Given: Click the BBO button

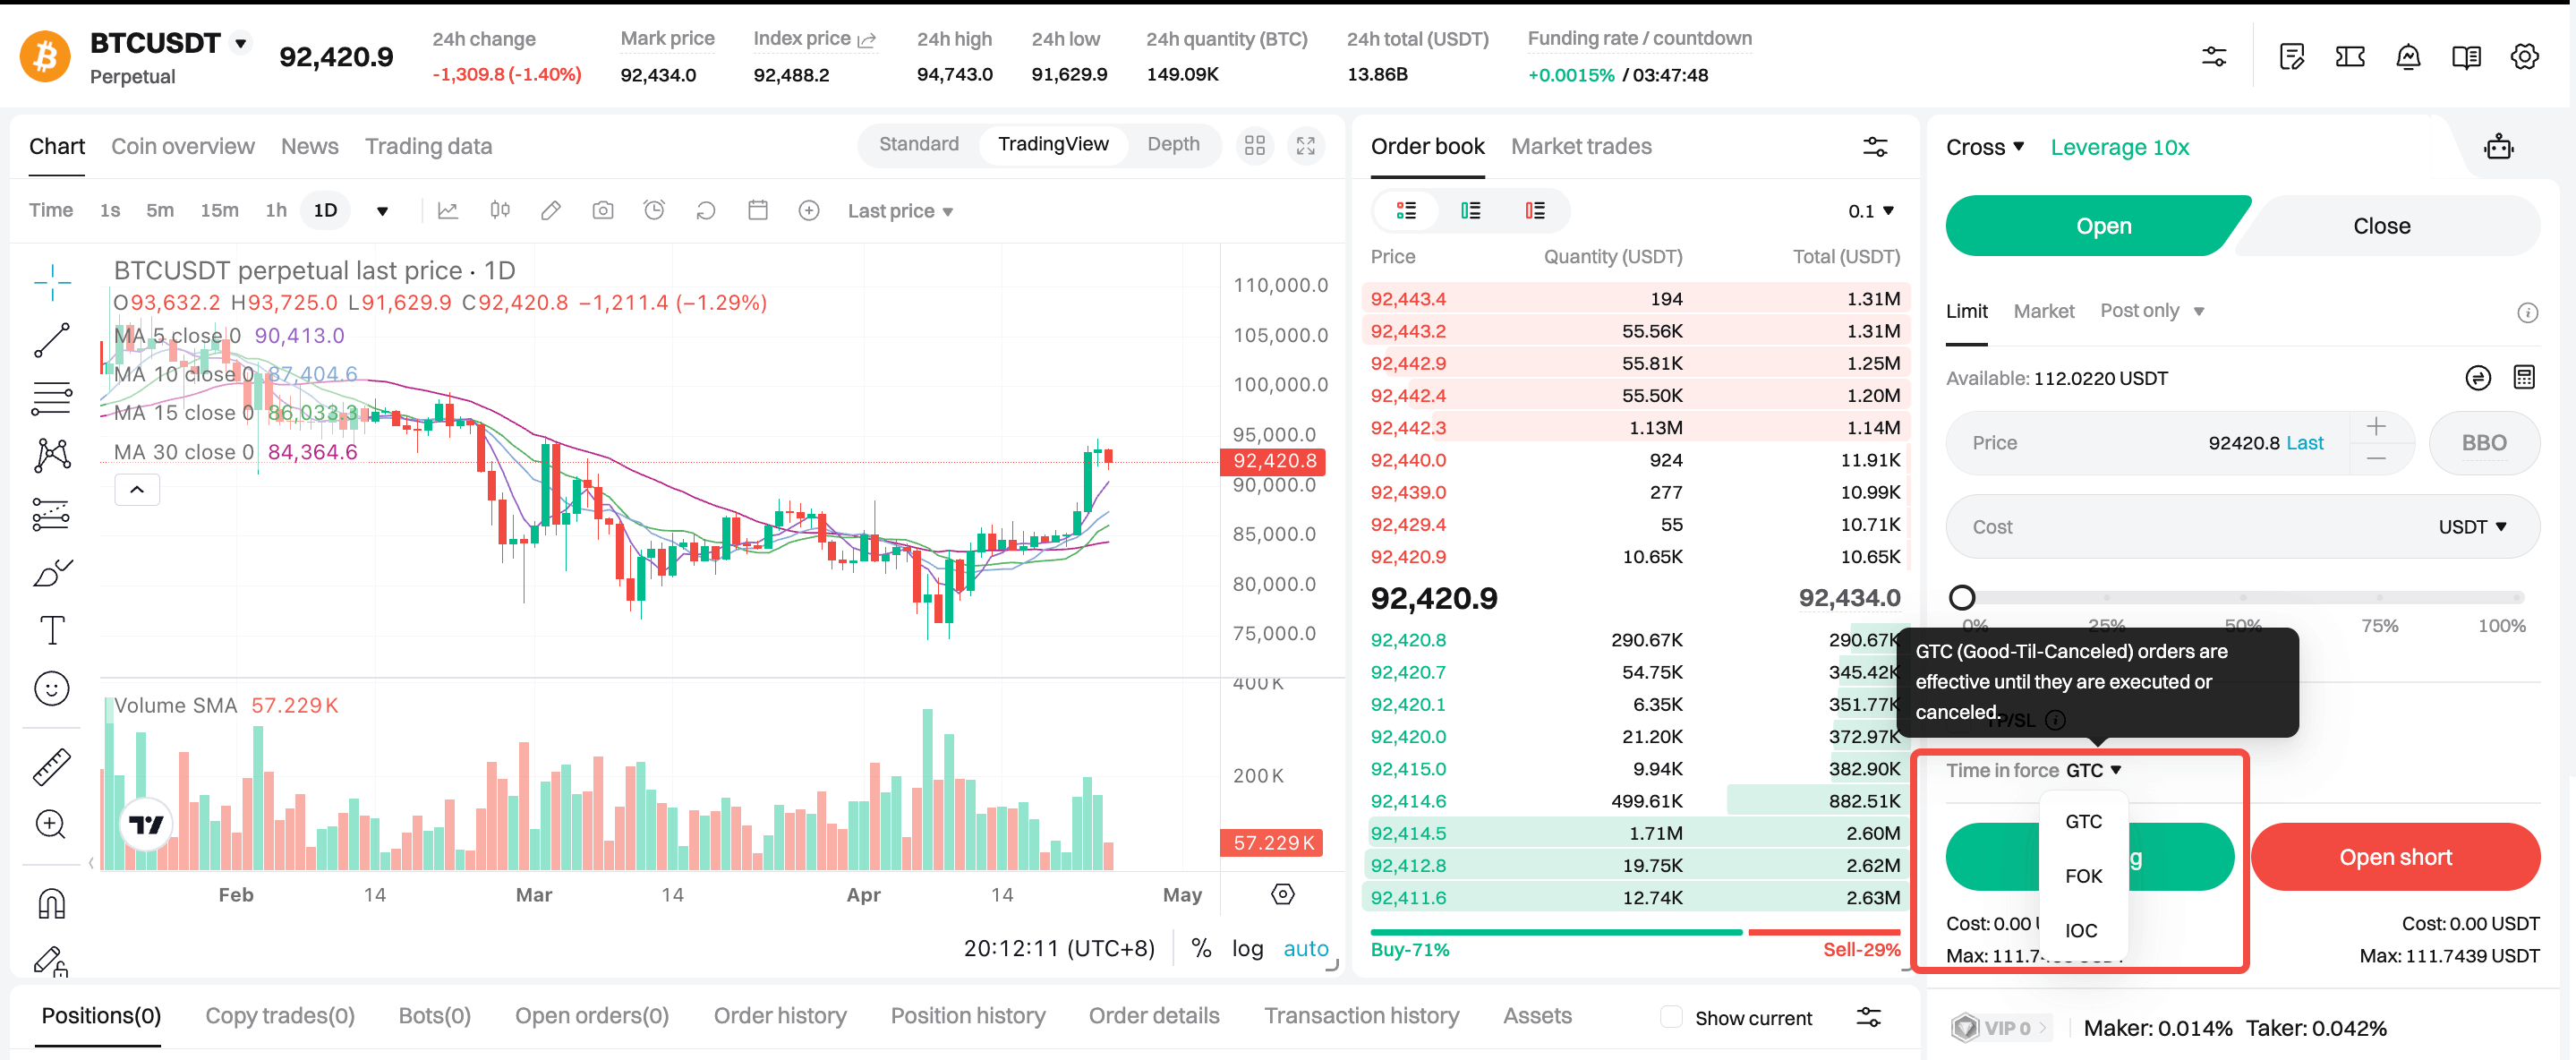Looking at the screenshot, I should click(2483, 443).
